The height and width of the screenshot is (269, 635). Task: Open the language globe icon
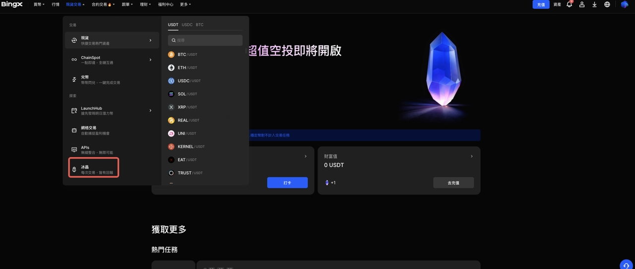pos(607,4)
